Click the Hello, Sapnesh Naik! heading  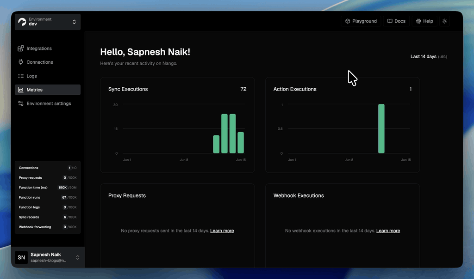[145, 52]
